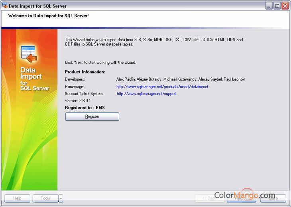Click the Tools button
Image resolution: width=291 pixels, height=207 pixels.
coord(45,198)
